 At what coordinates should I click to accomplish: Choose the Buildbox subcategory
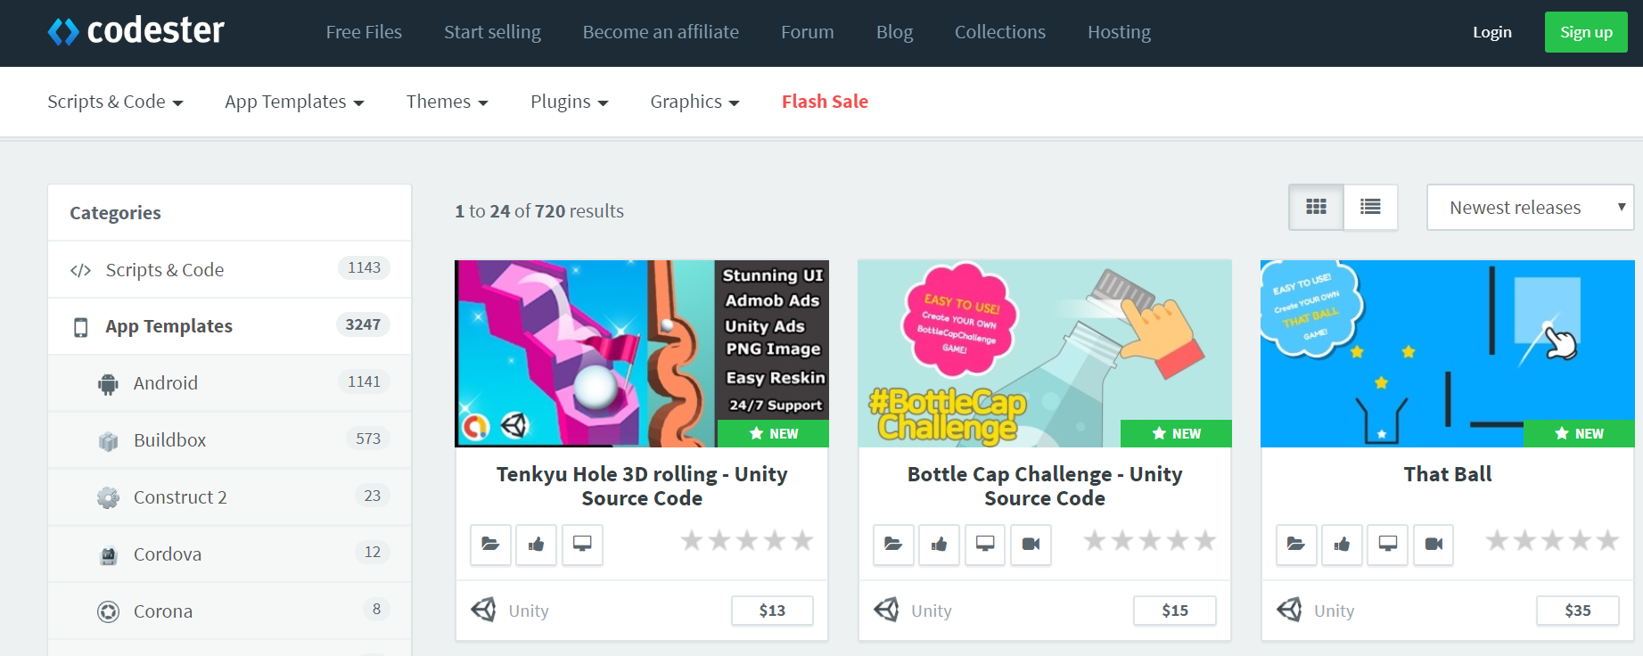pyautogui.click(x=230, y=440)
